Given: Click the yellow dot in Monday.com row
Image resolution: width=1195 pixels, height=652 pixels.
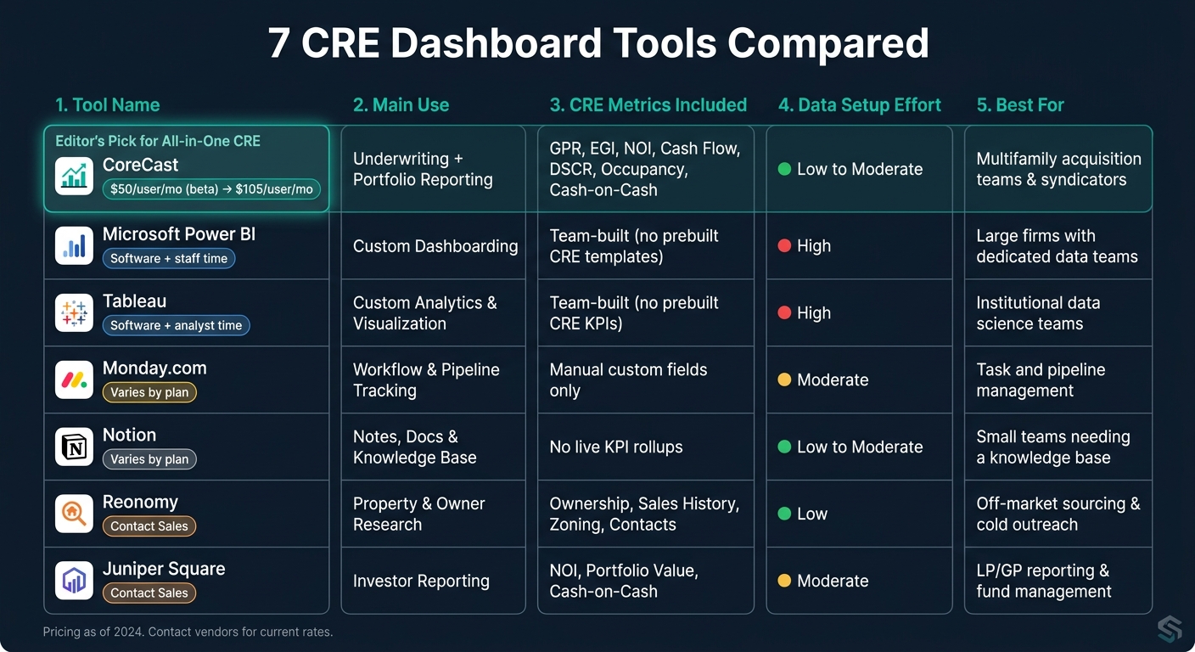Looking at the screenshot, I should pyautogui.click(x=784, y=380).
